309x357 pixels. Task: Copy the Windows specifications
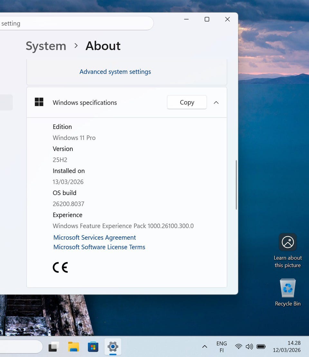pyautogui.click(x=187, y=102)
